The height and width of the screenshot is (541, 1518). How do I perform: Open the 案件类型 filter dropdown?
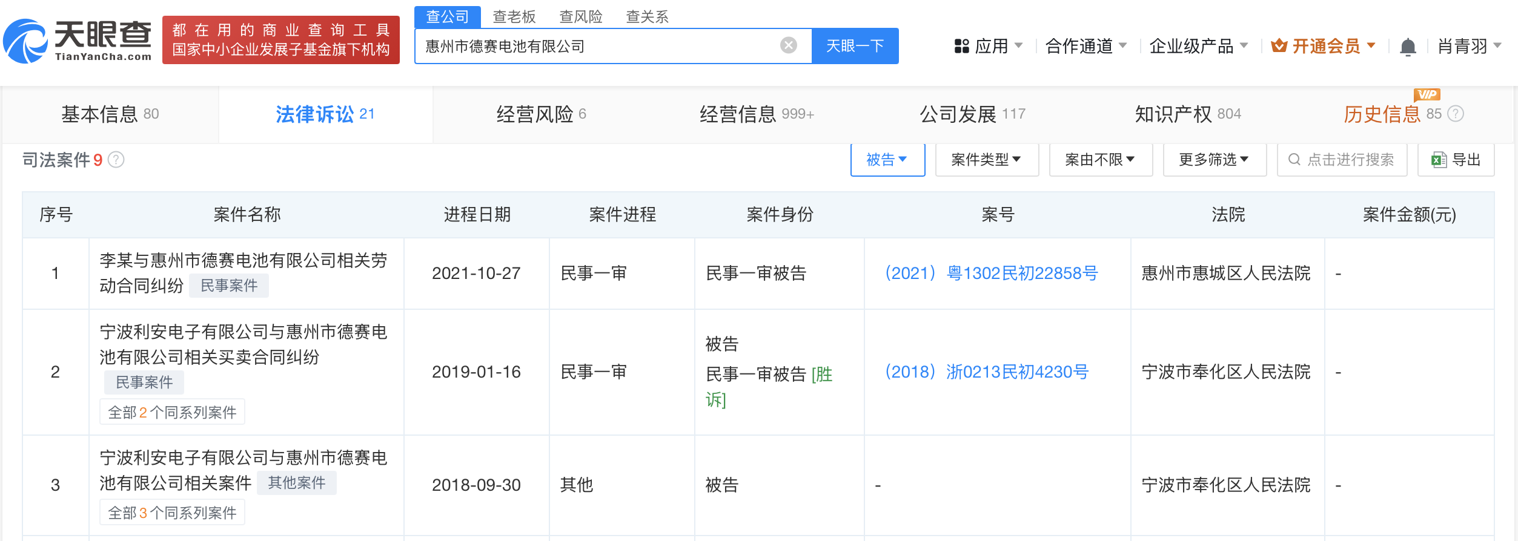tap(987, 160)
